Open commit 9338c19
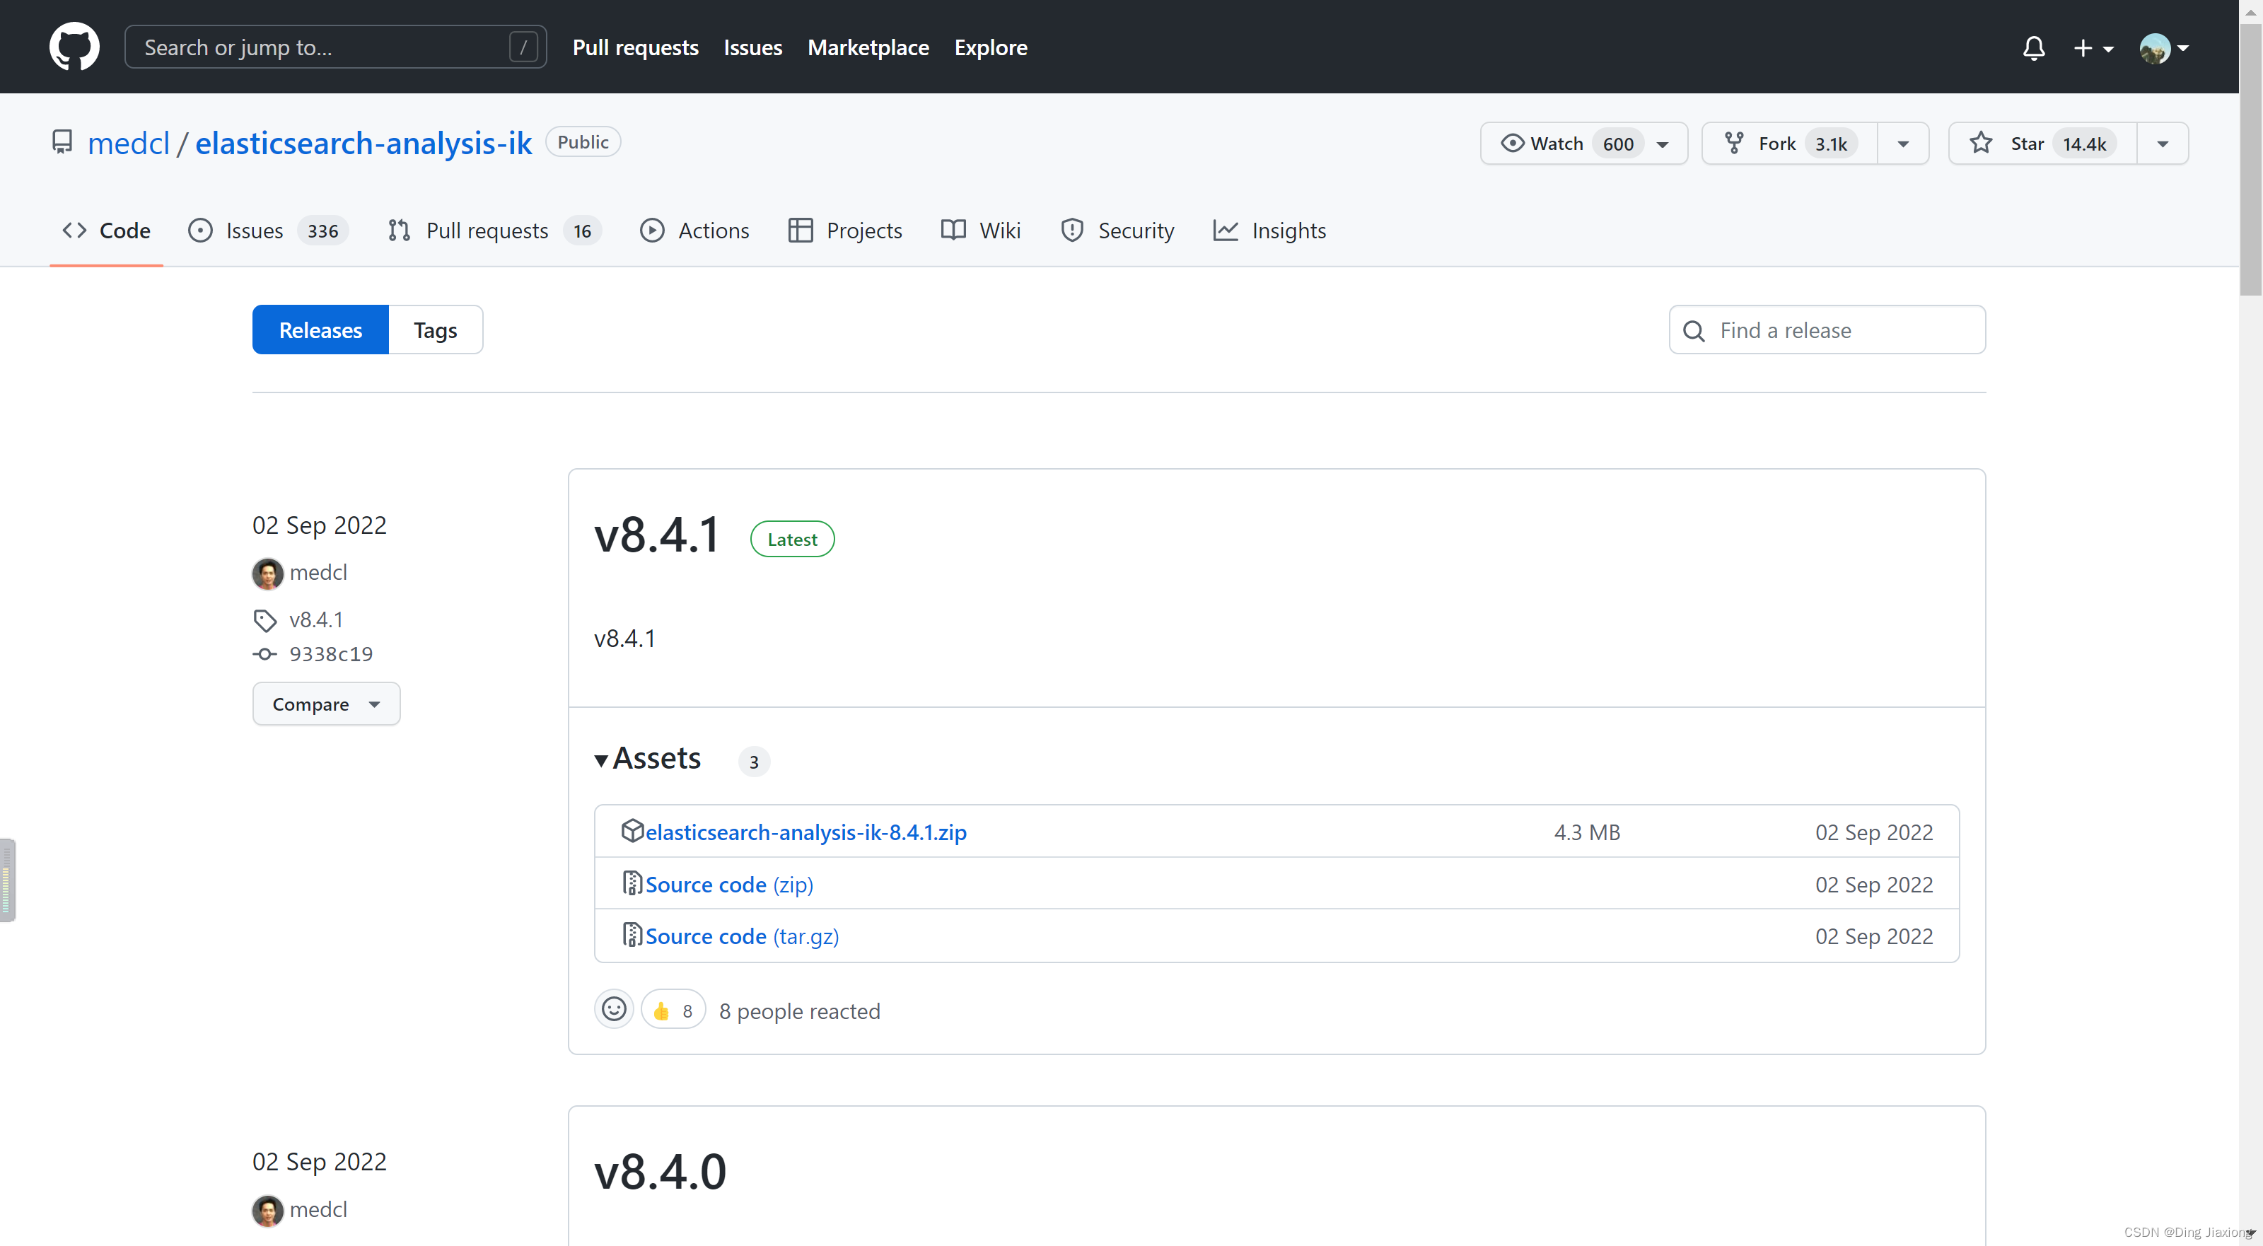2263x1246 pixels. click(x=330, y=653)
